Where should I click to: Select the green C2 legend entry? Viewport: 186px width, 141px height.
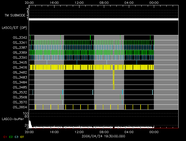(11, 137)
